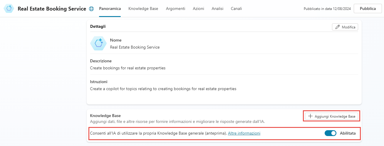
Task: Open the Panoramica tab
Action: tap(110, 9)
